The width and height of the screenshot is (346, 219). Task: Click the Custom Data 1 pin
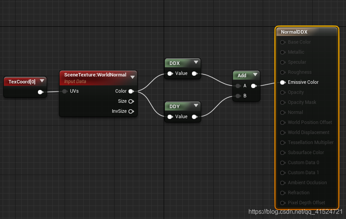pyautogui.click(x=283, y=173)
